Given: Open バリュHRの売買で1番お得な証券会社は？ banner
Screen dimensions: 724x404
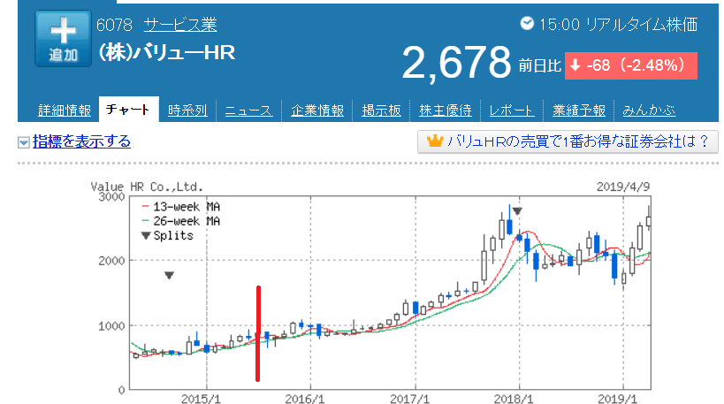Looking at the screenshot, I should tap(568, 141).
